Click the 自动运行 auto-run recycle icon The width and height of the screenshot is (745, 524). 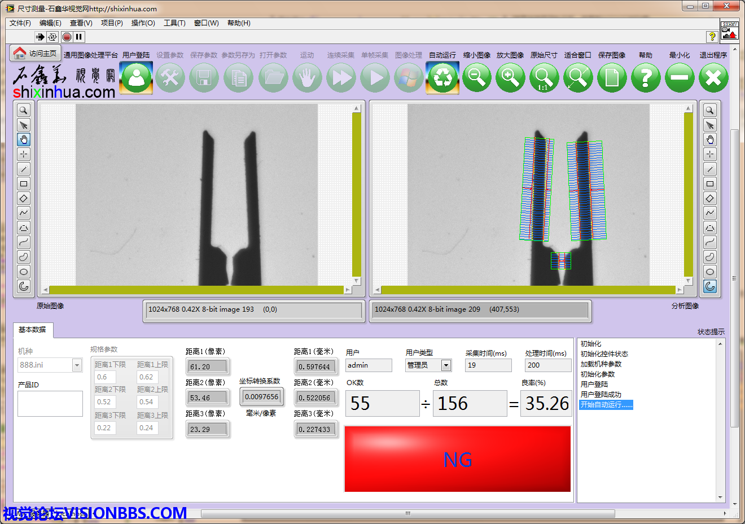tap(442, 77)
